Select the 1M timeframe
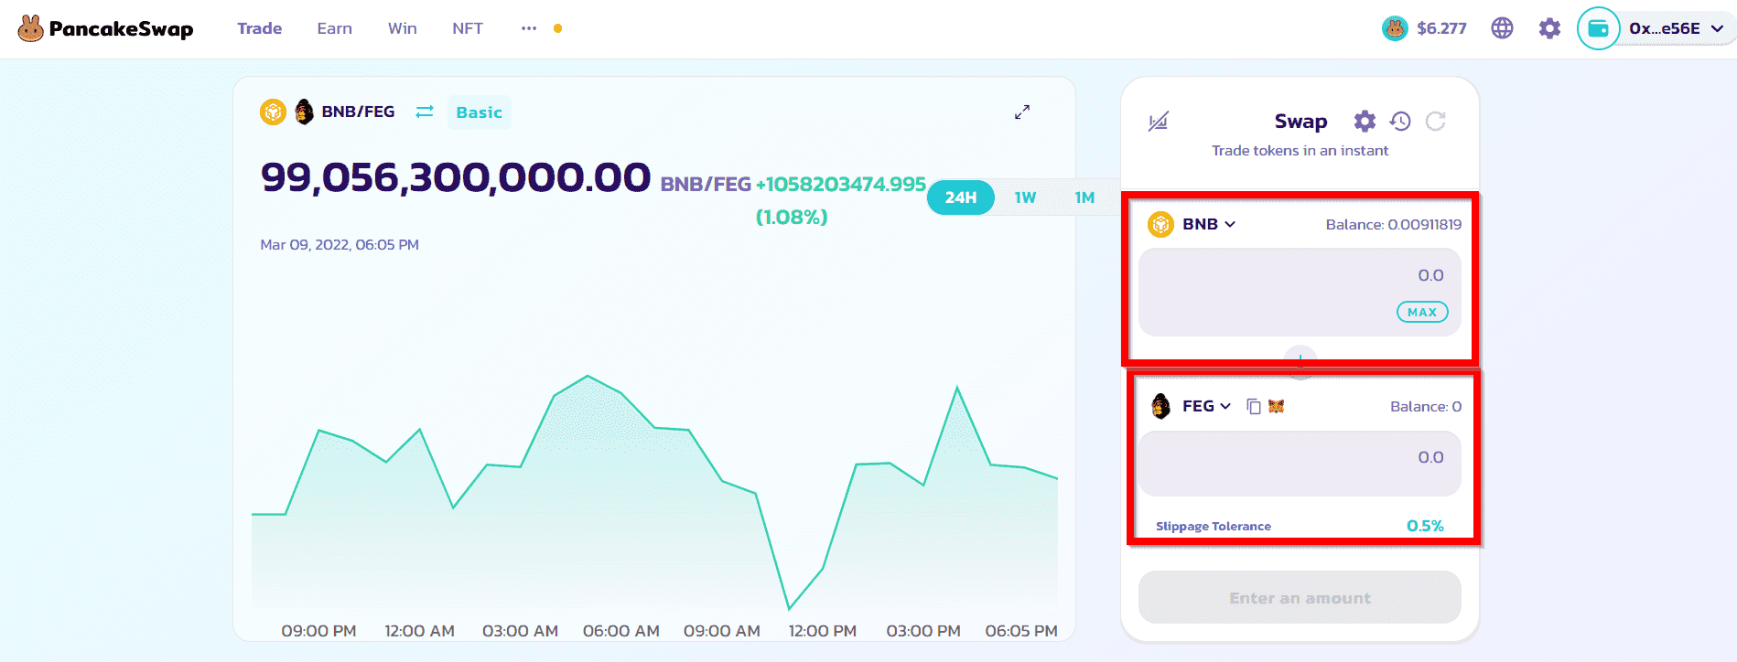The width and height of the screenshot is (1737, 662). click(1084, 198)
